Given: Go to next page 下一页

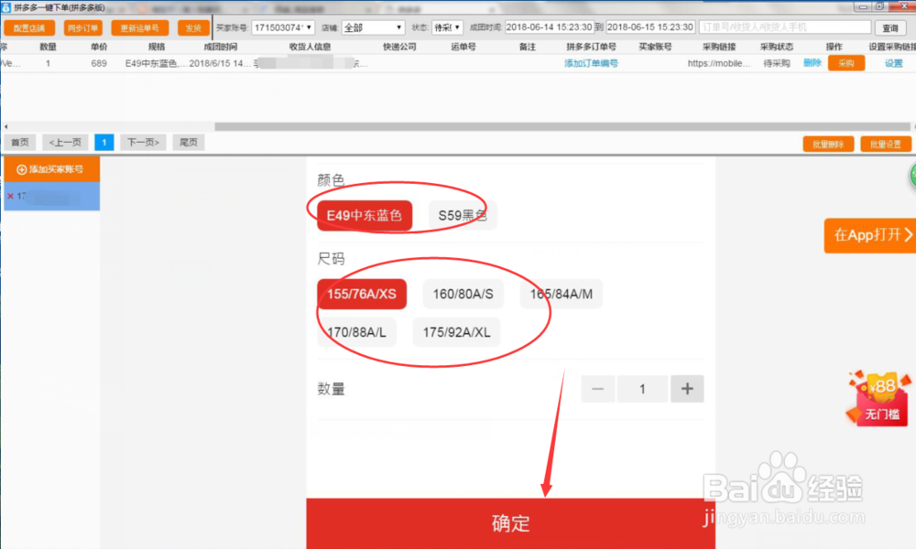Looking at the screenshot, I should [143, 143].
